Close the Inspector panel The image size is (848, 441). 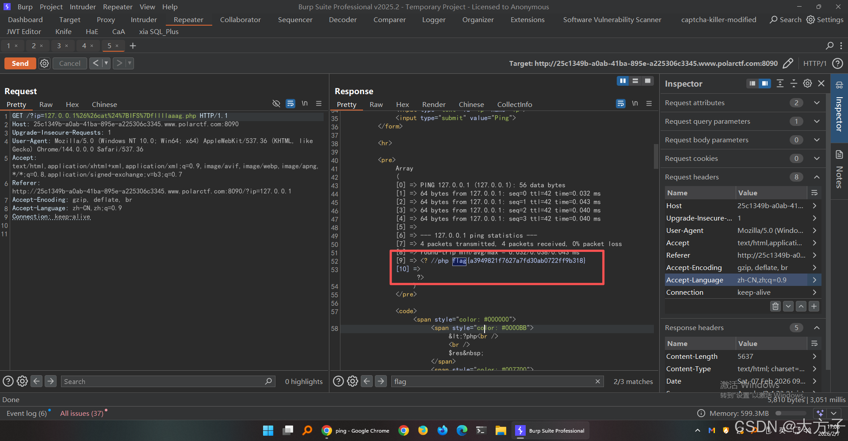pos(821,84)
